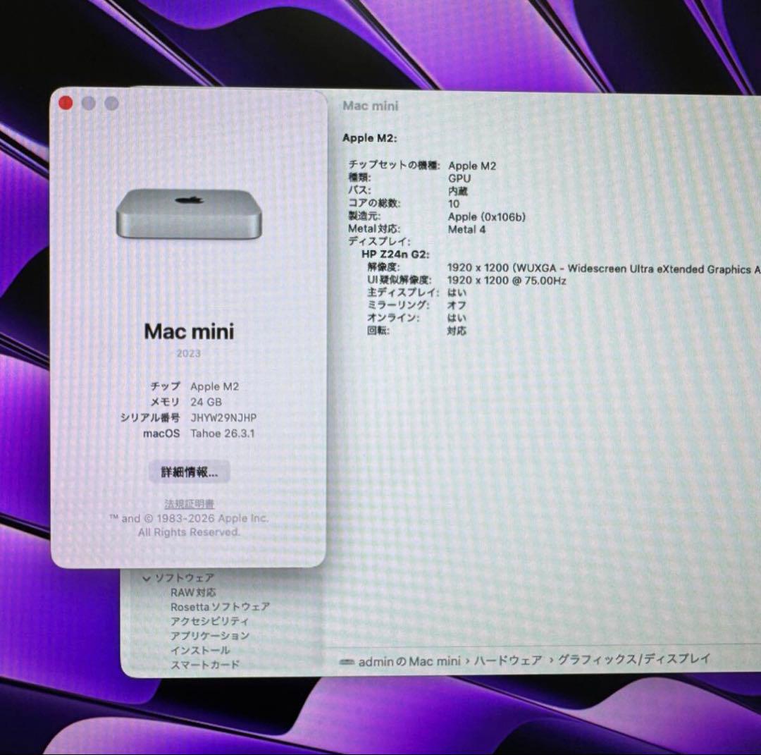Click the memory value 24 GB
761x755 pixels.
pyautogui.click(x=206, y=402)
